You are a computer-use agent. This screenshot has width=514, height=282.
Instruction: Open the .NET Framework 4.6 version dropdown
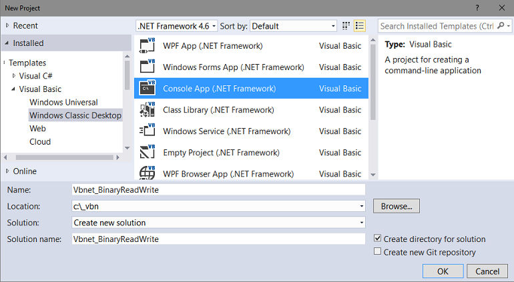tap(177, 26)
